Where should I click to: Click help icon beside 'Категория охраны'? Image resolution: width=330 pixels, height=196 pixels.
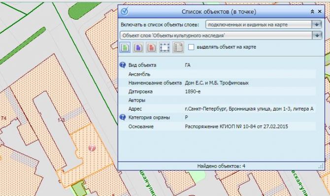coord(123,117)
